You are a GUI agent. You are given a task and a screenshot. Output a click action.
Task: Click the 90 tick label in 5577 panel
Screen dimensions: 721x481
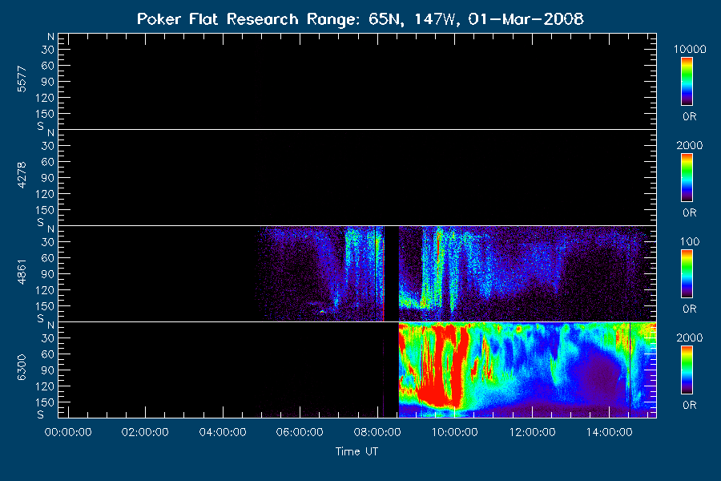pyautogui.click(x=47, y=82)
